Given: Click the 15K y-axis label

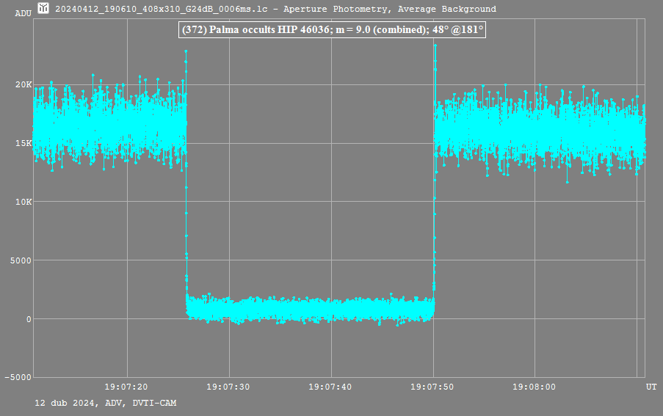Looking at the screenshot, I should coord(23,143).
